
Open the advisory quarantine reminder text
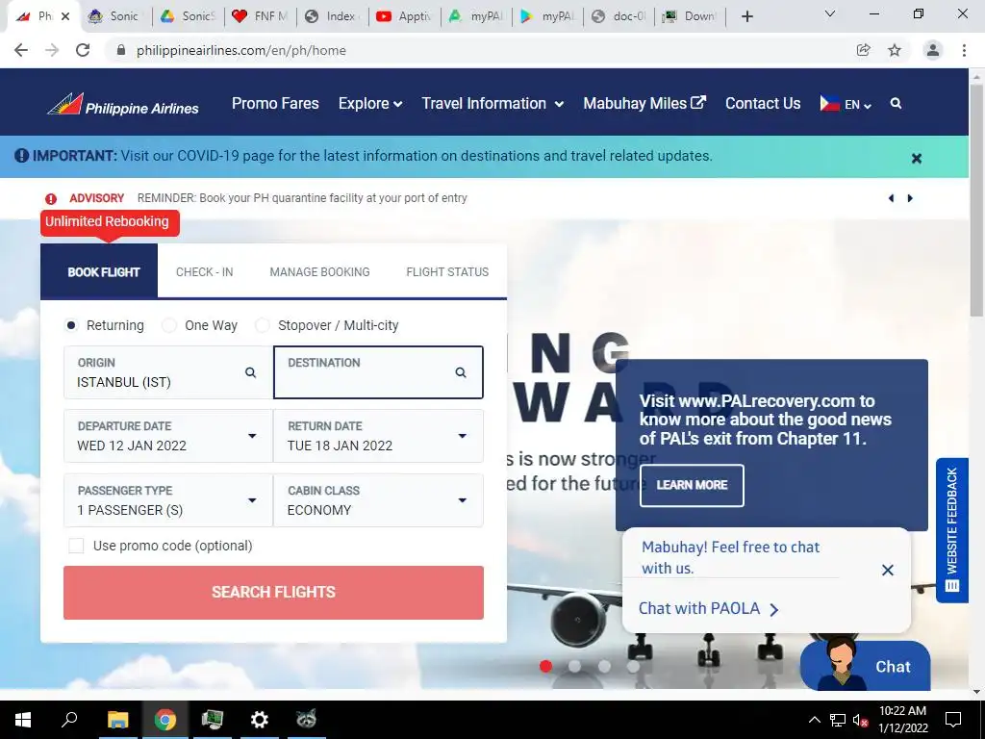(x=302, y=198)
